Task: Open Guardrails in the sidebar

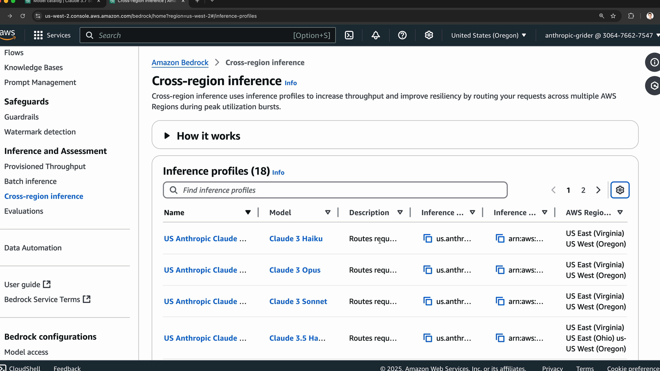Action: (x=21, y=117)
